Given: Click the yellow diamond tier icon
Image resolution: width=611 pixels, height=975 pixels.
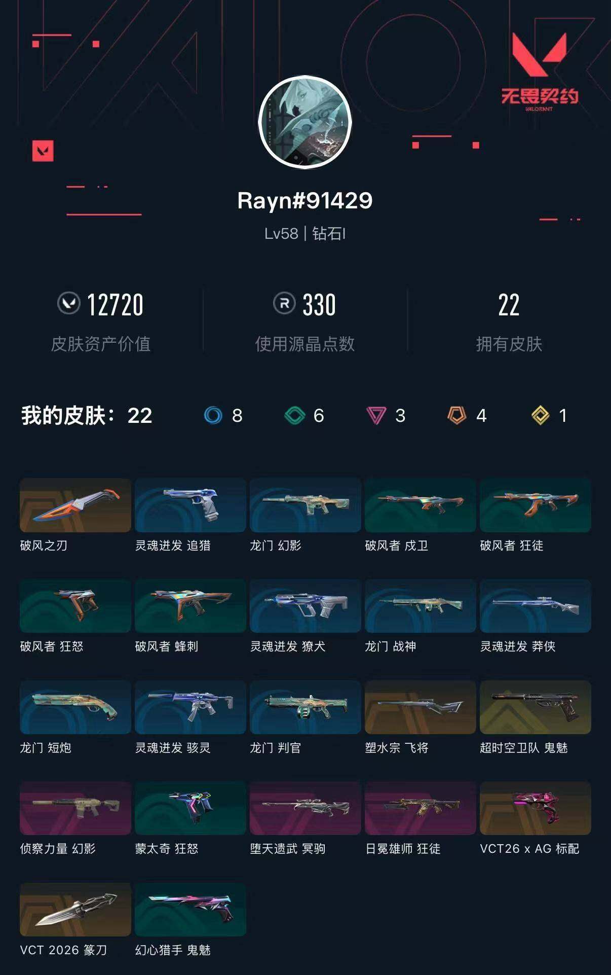Looking at the screenshot, I should tap(540, 416).
